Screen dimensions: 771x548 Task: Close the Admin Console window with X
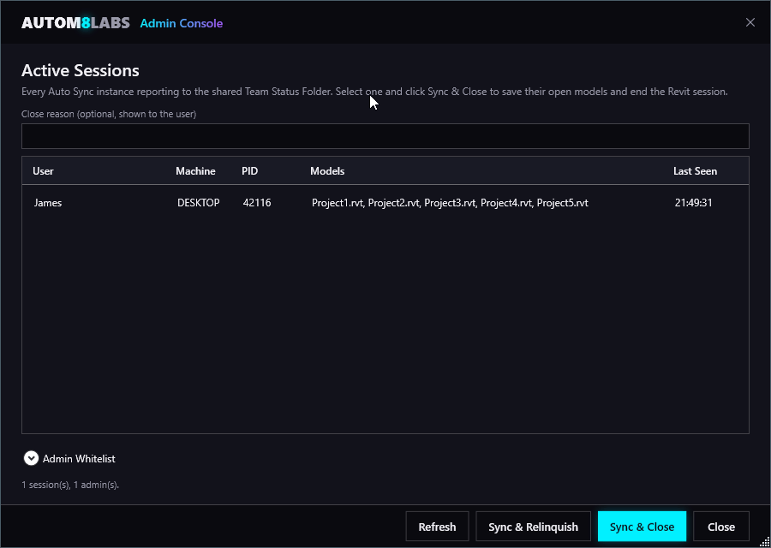[750, 22]
